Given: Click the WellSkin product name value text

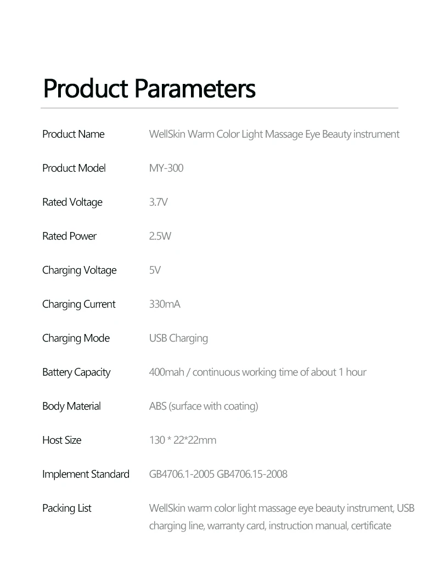Looking at the screenshot, I should pyautogui.click(x=274, y=134).
